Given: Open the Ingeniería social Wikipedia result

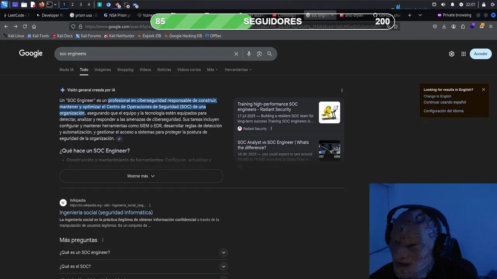Looking at the screenshot, I should coord(106,212).
